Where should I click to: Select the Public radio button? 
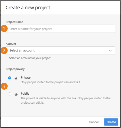coord(10,94)
